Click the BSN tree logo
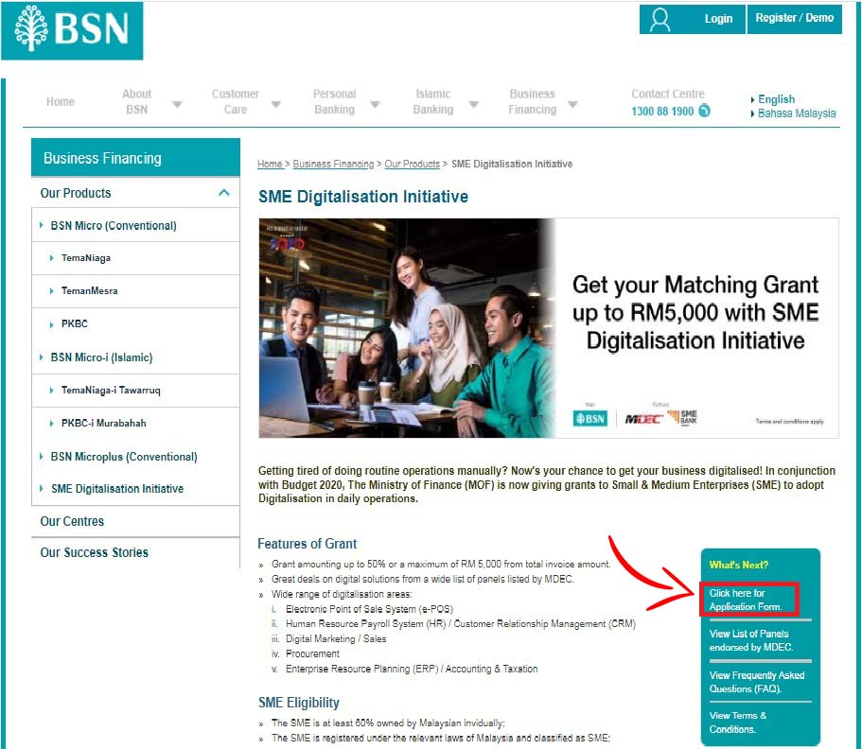 point(72,30)
